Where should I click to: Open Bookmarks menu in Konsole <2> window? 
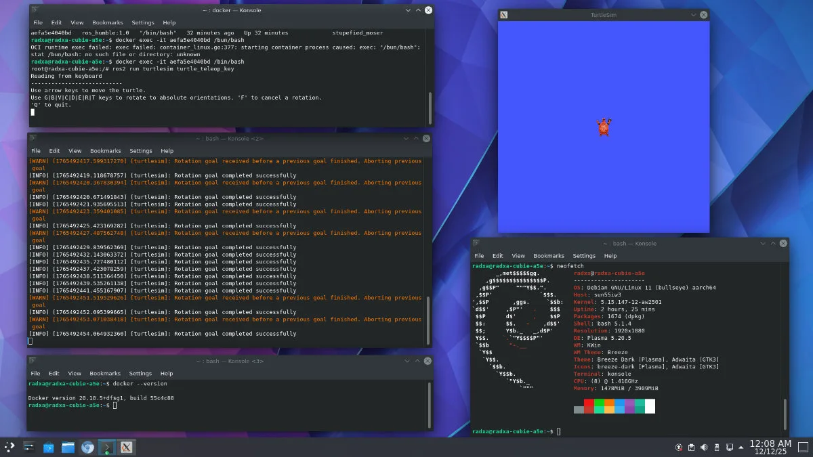(x=105, y=151)
